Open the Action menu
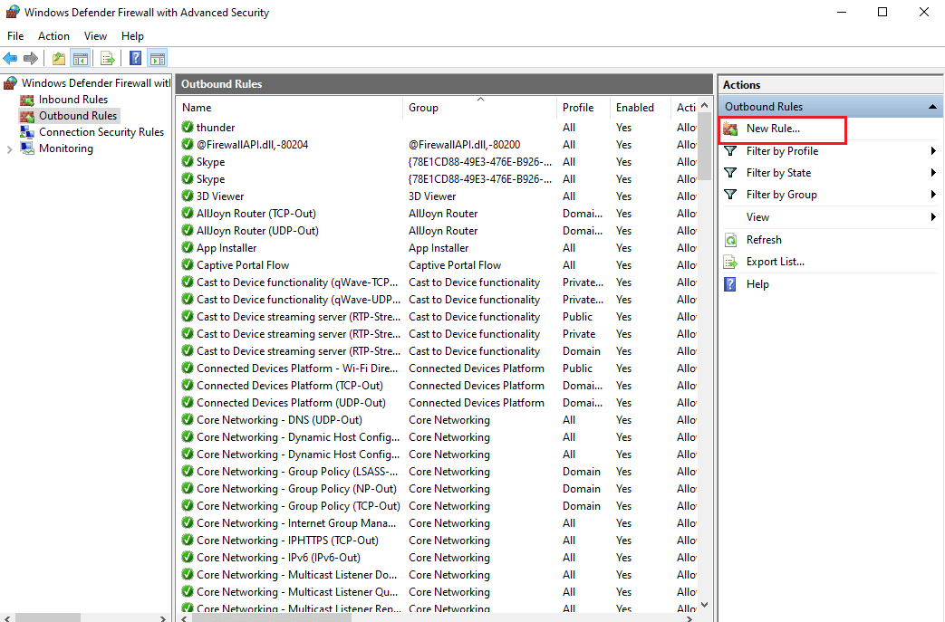The width and height of the screenshot is (945, 622). pos(53,36)
